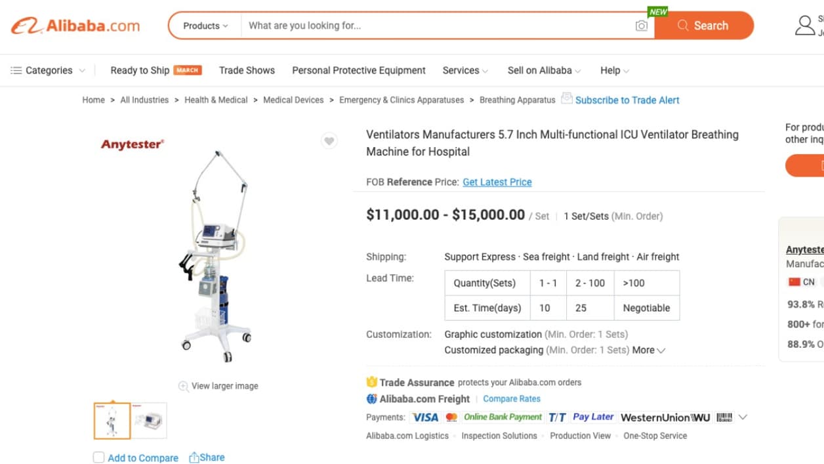Expand the payment methods chevron
Screen dimensions: 824x464
[743, 417]
